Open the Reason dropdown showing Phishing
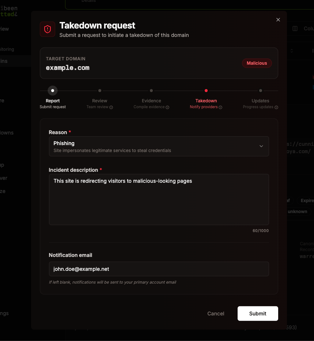The width and height of the screenshot is (314, 341). click(x=159, y=146)
